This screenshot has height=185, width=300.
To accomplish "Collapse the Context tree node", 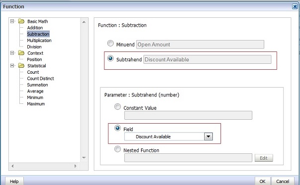I will (x=12, y=53).
